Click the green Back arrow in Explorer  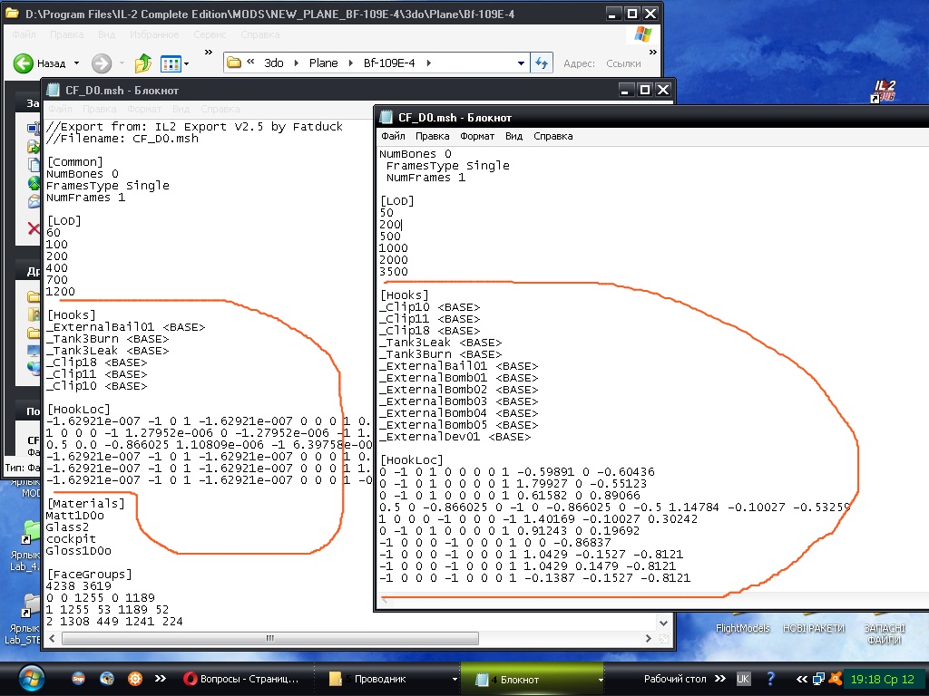click(x=23, y=63)
